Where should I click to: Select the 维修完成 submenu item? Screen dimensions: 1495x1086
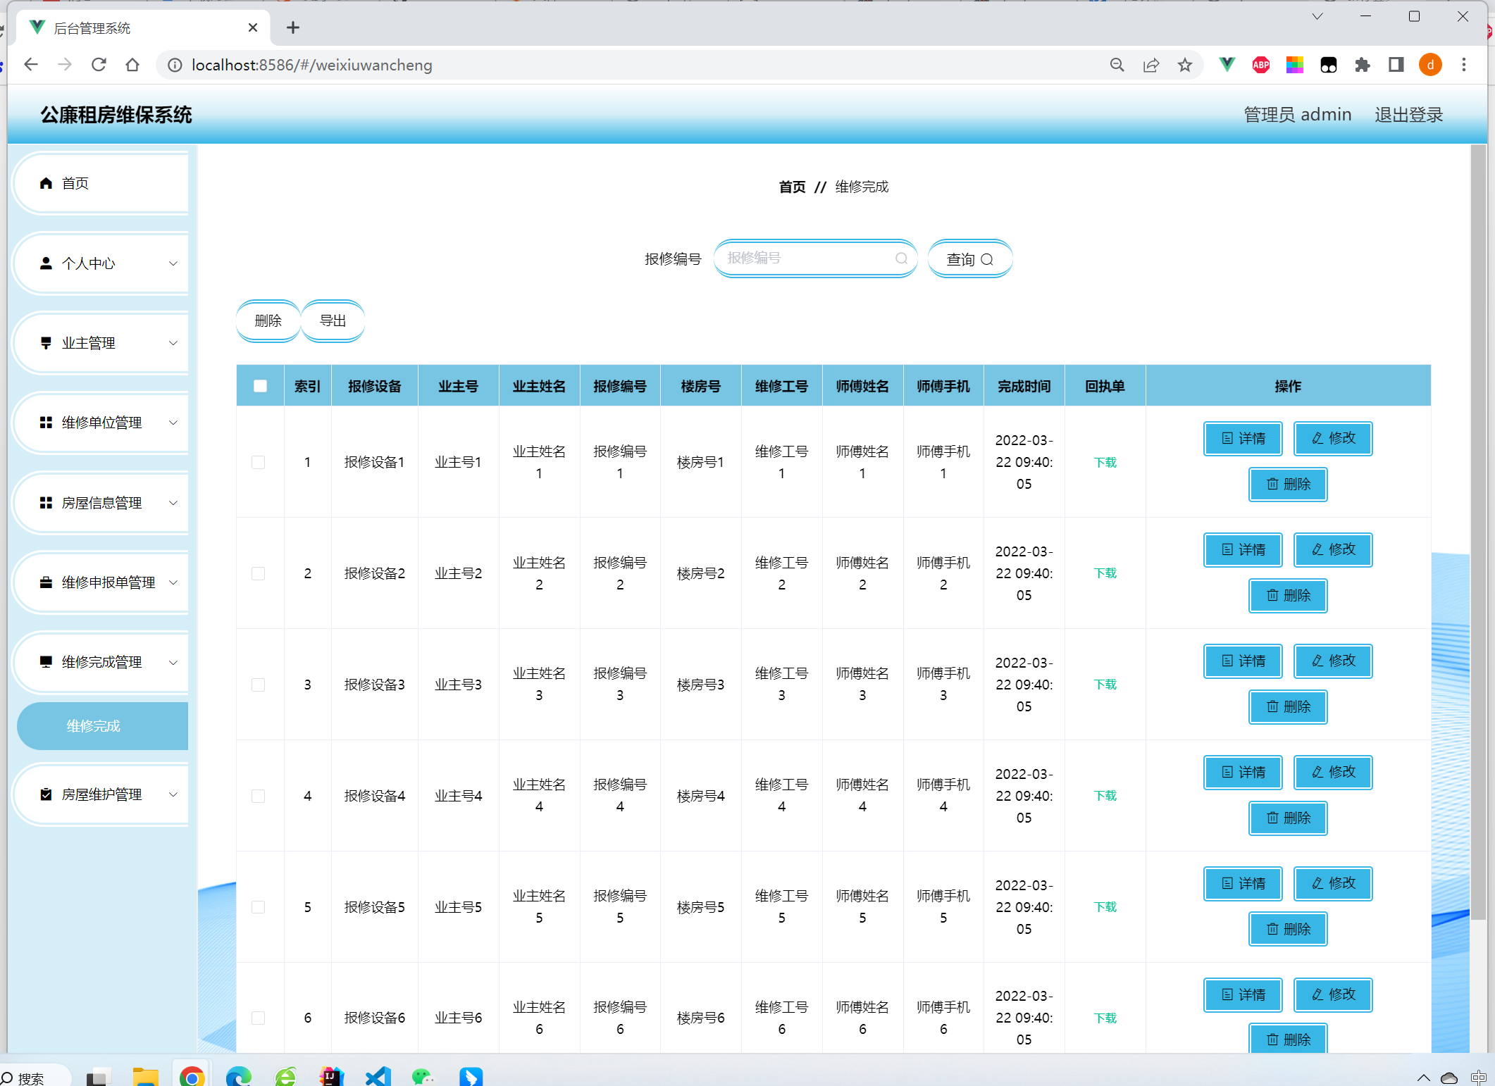94,726
